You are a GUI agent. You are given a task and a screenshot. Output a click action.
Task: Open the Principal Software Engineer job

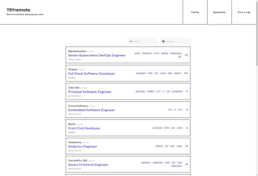90,92
